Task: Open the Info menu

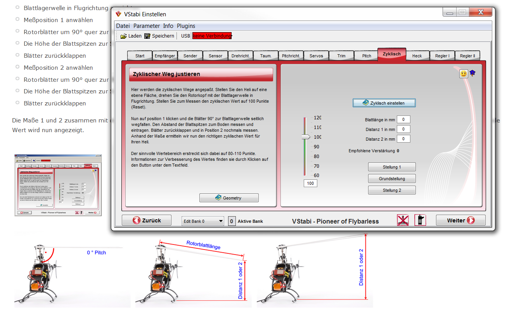Action: (x=168, y=26)
